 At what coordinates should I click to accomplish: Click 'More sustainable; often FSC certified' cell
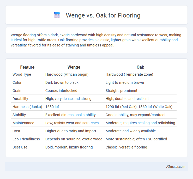coord(136,139)
